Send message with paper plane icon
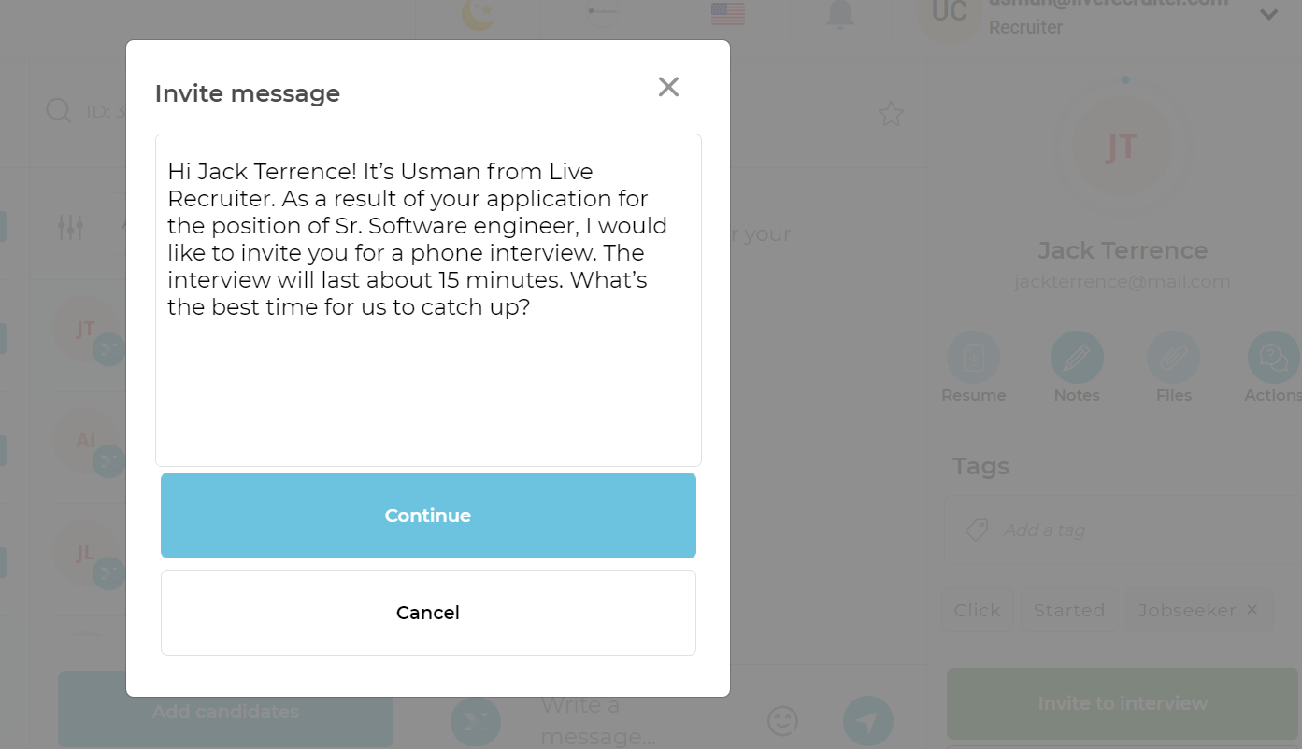This screenshot has height=749, width=1302. [867, 721]
